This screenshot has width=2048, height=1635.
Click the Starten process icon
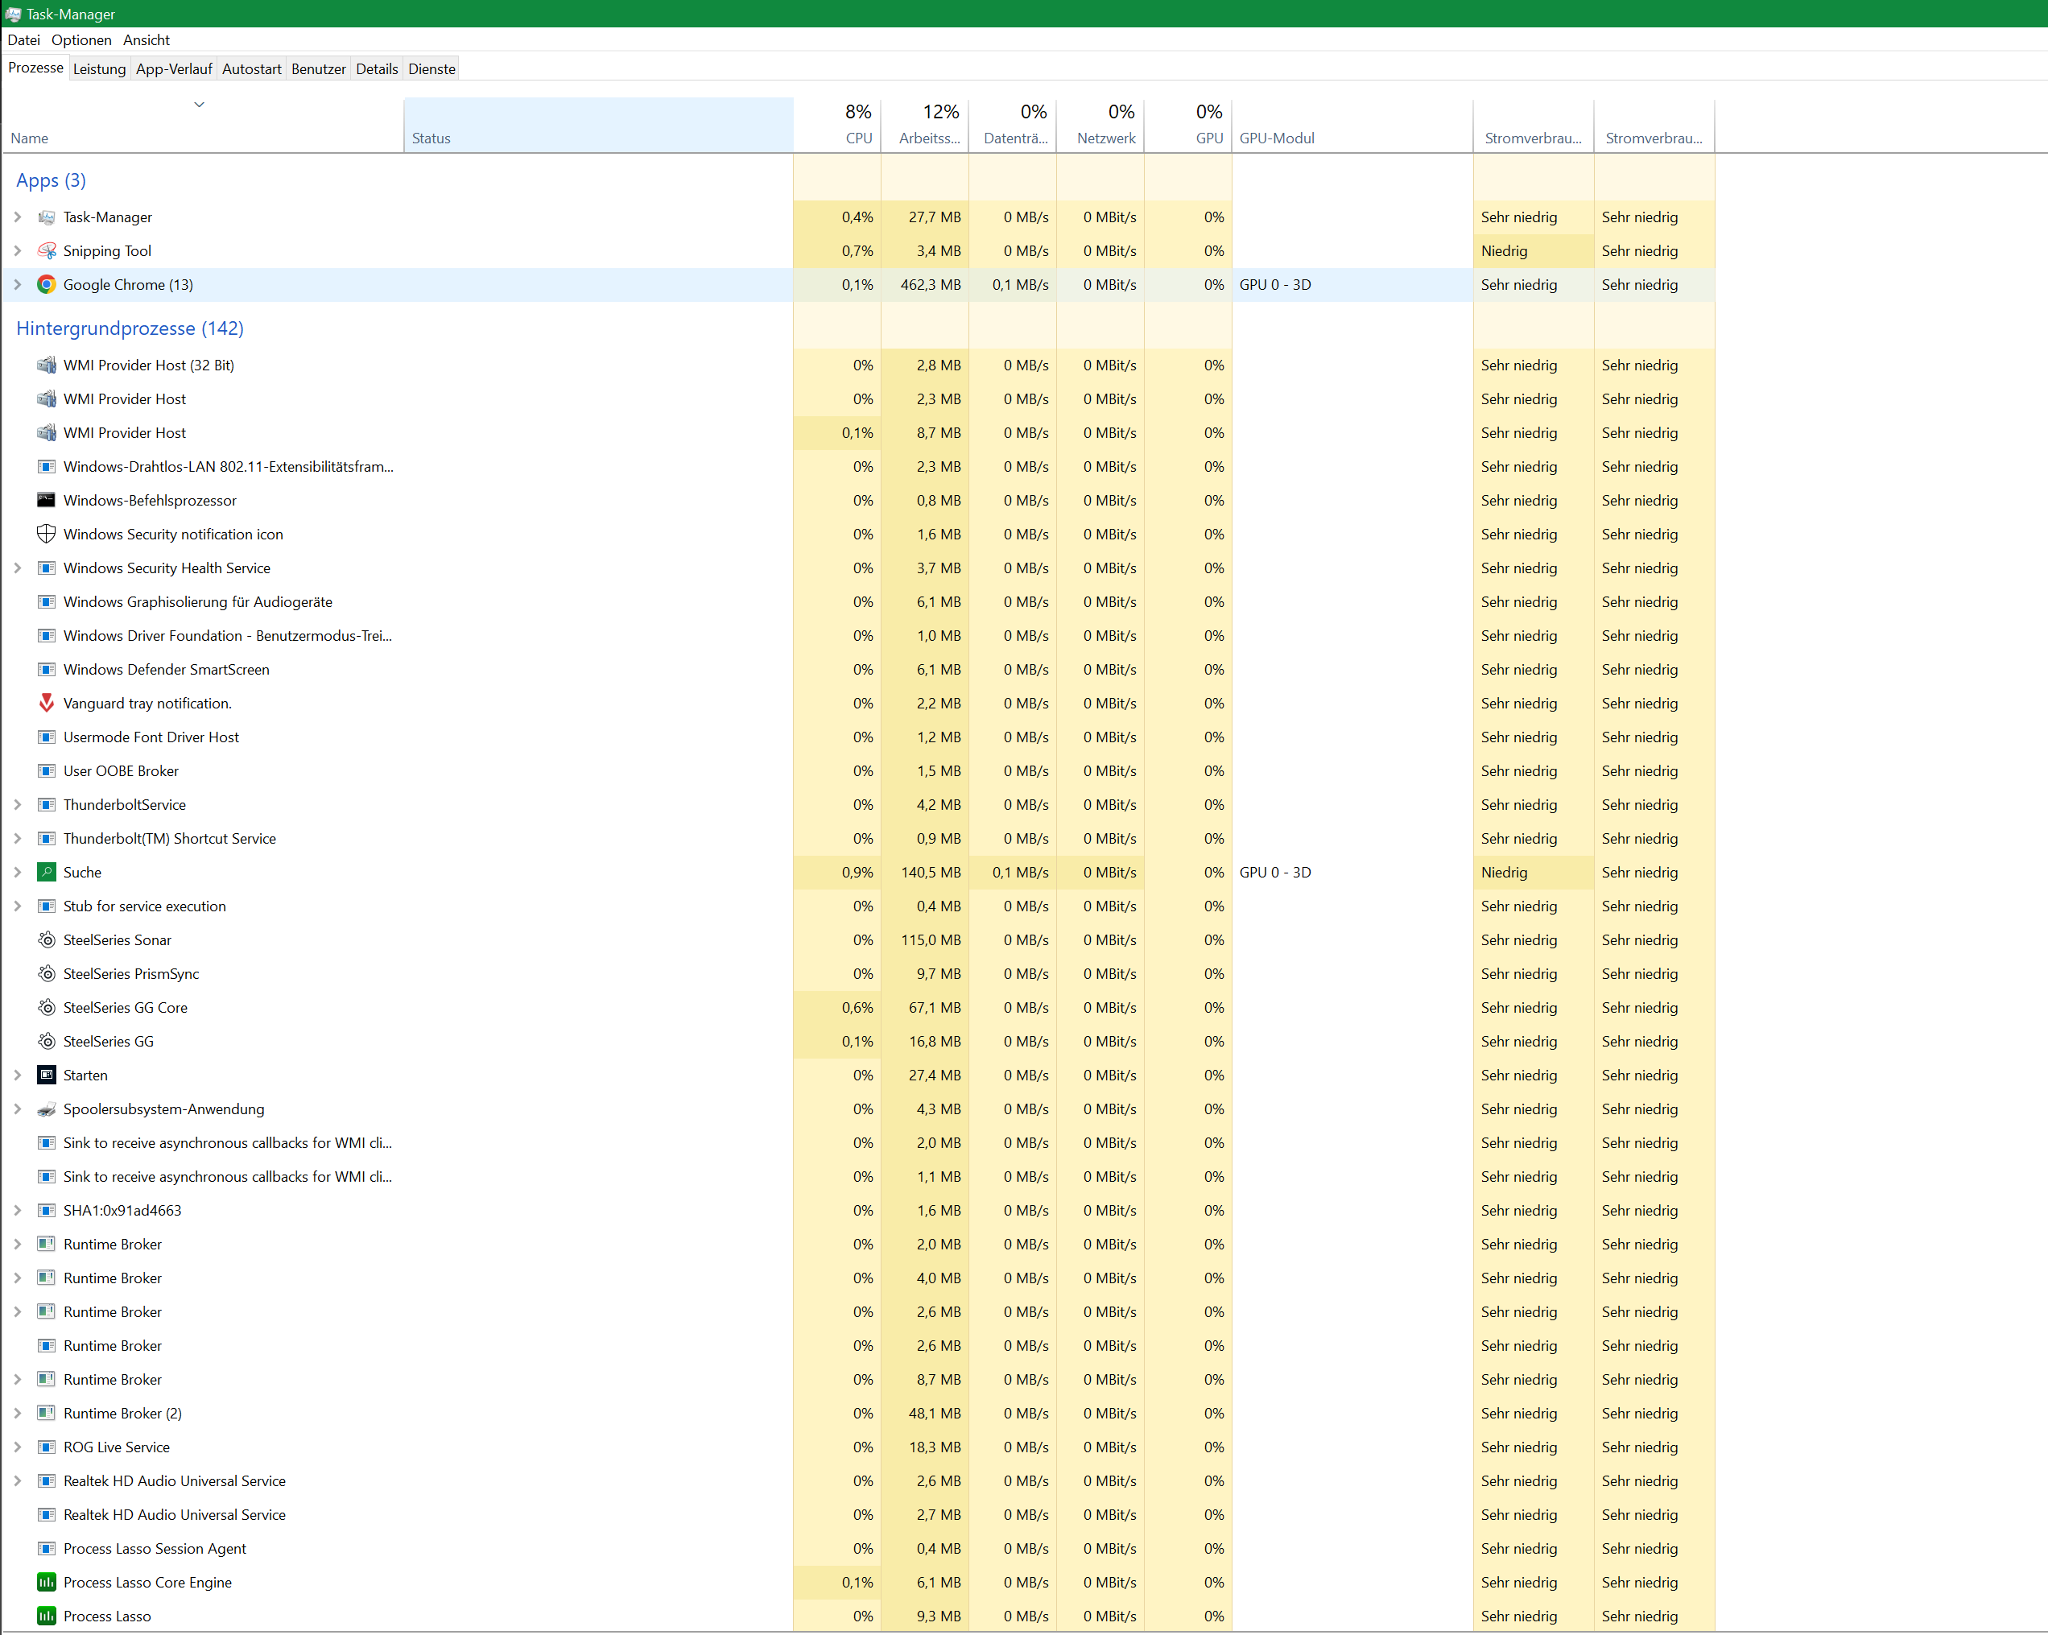pos(46,1076)
